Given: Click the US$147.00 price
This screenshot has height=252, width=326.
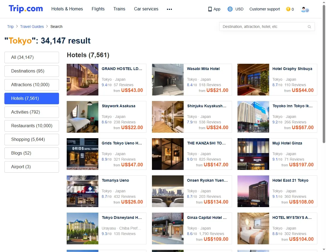Looking at the screenshot, I should coord(216,165).
